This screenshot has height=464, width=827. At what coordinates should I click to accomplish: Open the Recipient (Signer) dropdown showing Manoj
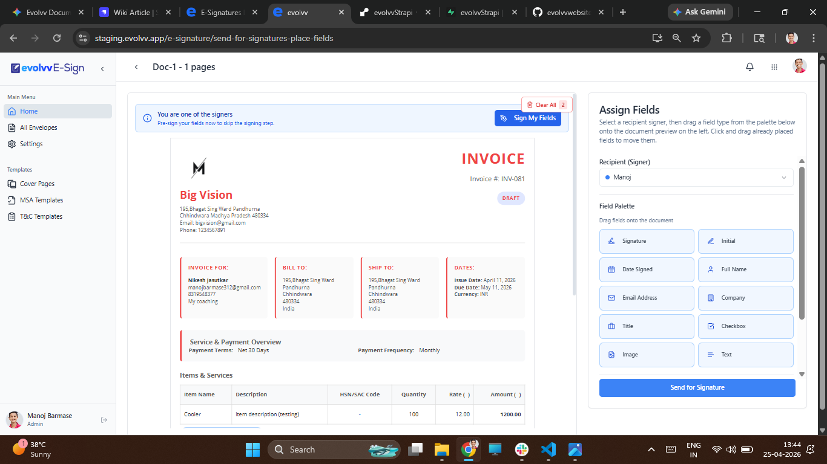tap(696, 178)
